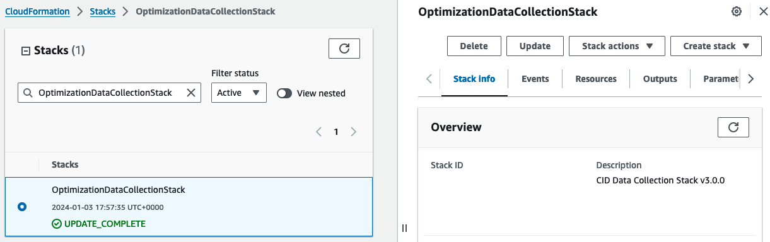Go to CloudFormation breadcrumb link
Screen dimensions: 770x242
tap(37, 11)
